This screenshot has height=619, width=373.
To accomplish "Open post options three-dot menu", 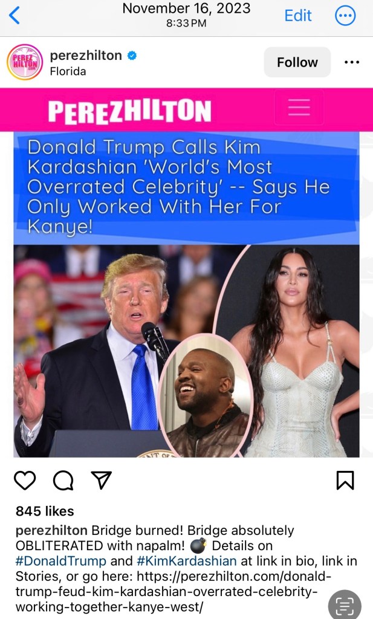I will 352,62.
